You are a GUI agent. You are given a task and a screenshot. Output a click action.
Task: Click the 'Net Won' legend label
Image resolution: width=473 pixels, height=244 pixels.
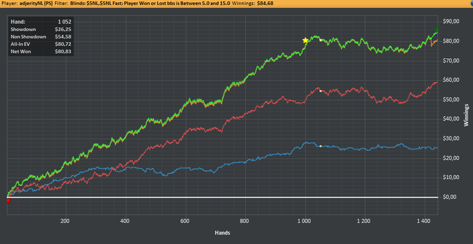coord(20,51)
